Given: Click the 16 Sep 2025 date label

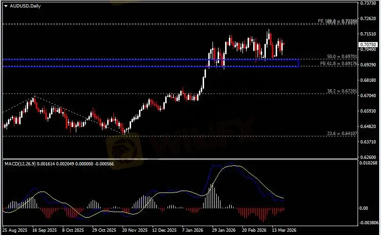Looking at the screenshot, I should [44, 230].
